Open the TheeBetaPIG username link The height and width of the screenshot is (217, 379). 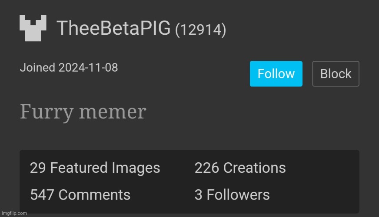click(113, 29)
